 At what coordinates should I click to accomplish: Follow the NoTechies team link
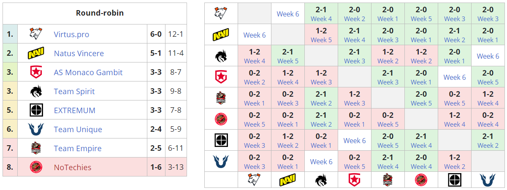(72, 167)
